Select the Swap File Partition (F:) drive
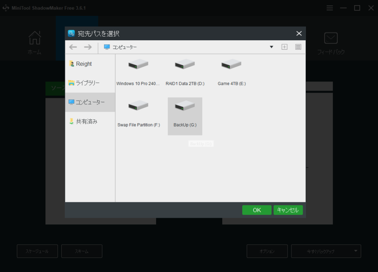Image resolution: width=378 pixels, height=272 pixels. point(138,107)
